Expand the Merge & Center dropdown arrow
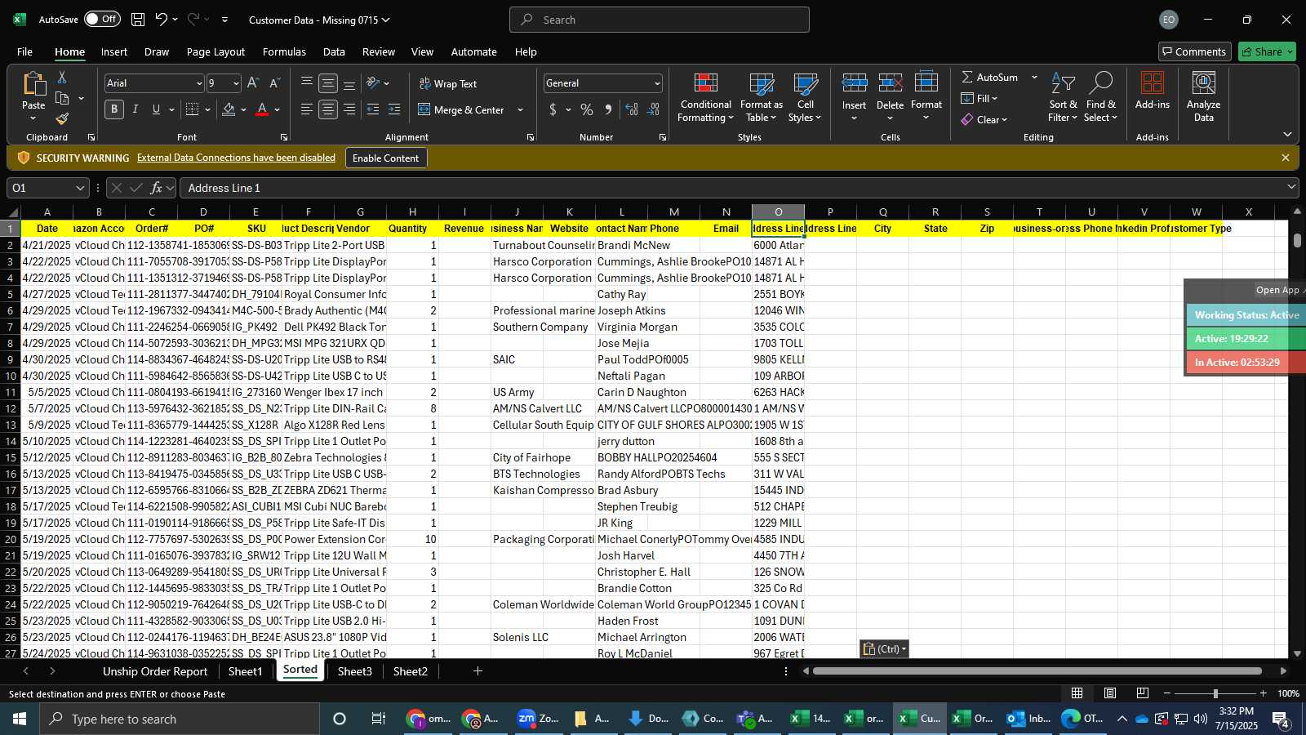The width and height of the screenshot is (1306, 735). coord(520,109)
